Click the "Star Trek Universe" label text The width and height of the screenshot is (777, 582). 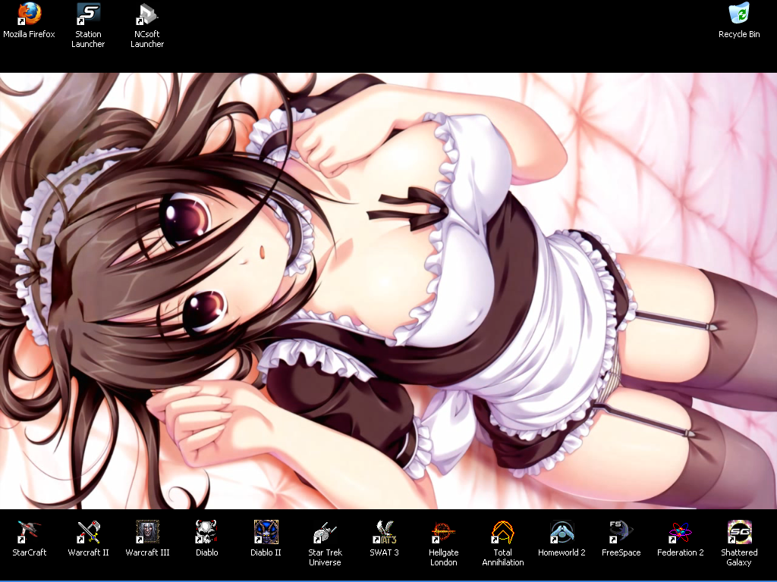click(x=325, y=557)
